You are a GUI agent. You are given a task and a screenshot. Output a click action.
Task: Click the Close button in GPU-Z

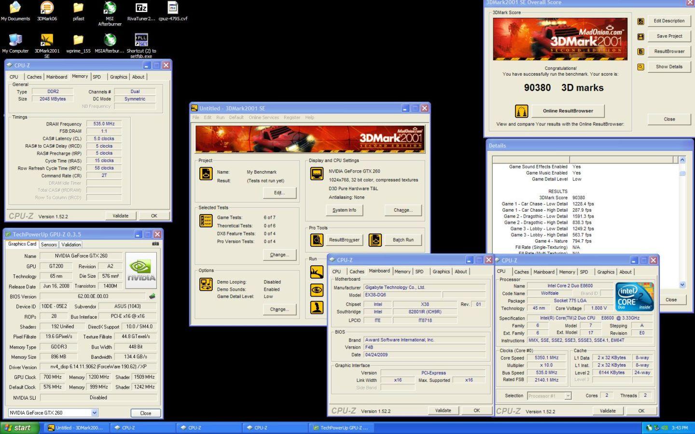click(146, 413)
